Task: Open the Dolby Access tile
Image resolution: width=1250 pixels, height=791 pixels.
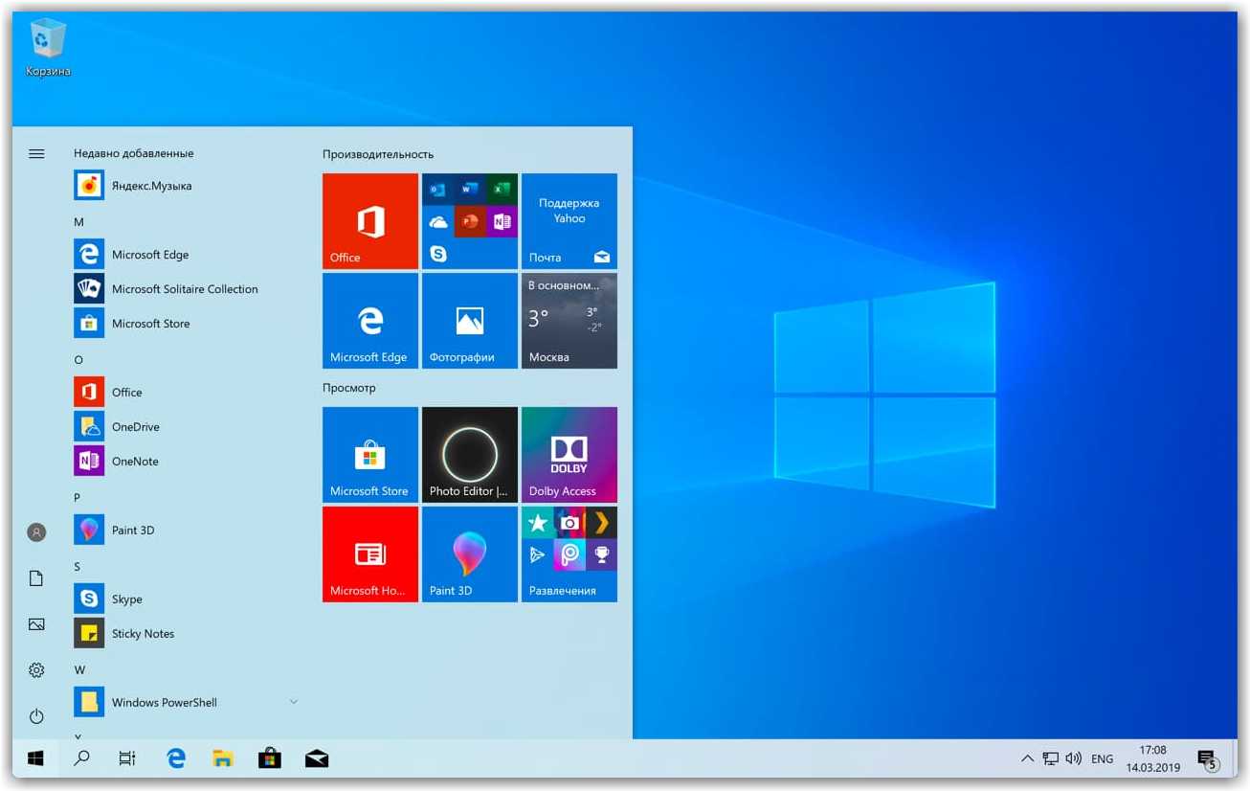Action: 569,455
